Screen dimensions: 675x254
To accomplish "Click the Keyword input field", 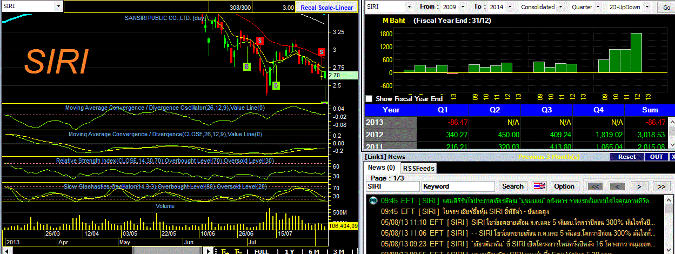I will click(x=458, y=186).
